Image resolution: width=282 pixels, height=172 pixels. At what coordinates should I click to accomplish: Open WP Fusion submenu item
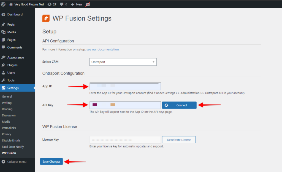(9, 153)
